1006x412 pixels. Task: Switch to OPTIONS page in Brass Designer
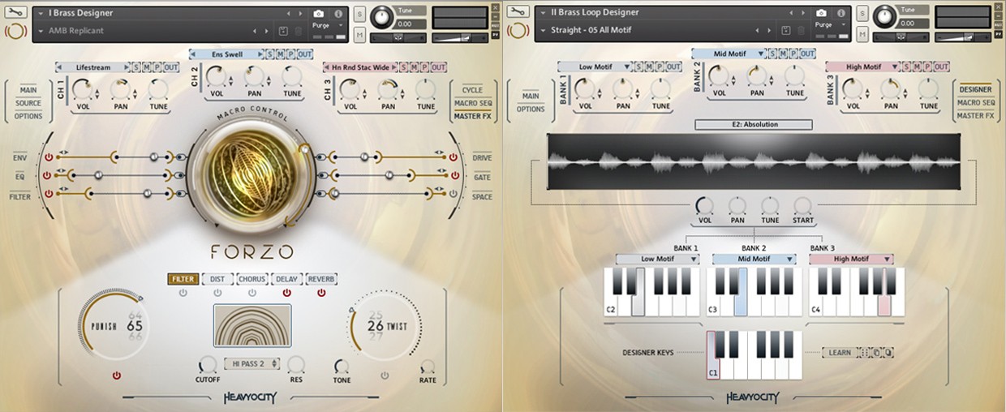28,116
